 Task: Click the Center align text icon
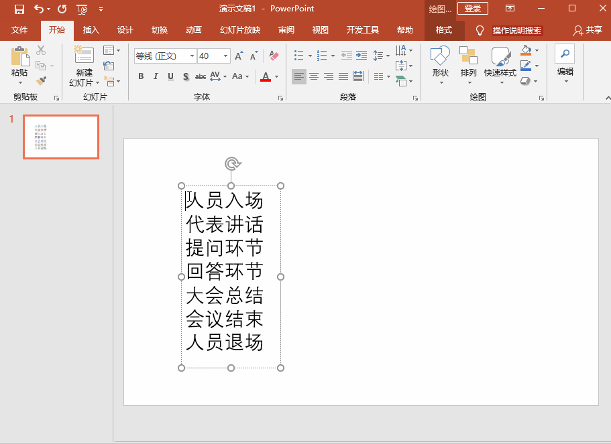[314, 76]
